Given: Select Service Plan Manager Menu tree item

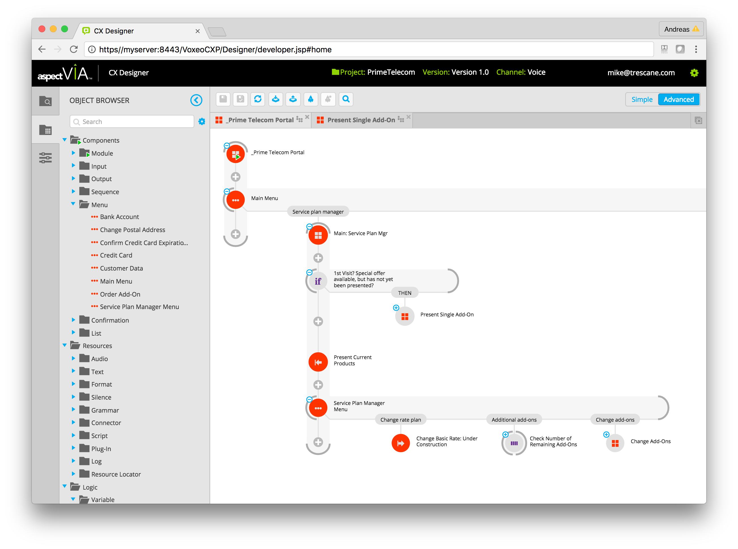Looking at the screenshot, I should [139, 307].
